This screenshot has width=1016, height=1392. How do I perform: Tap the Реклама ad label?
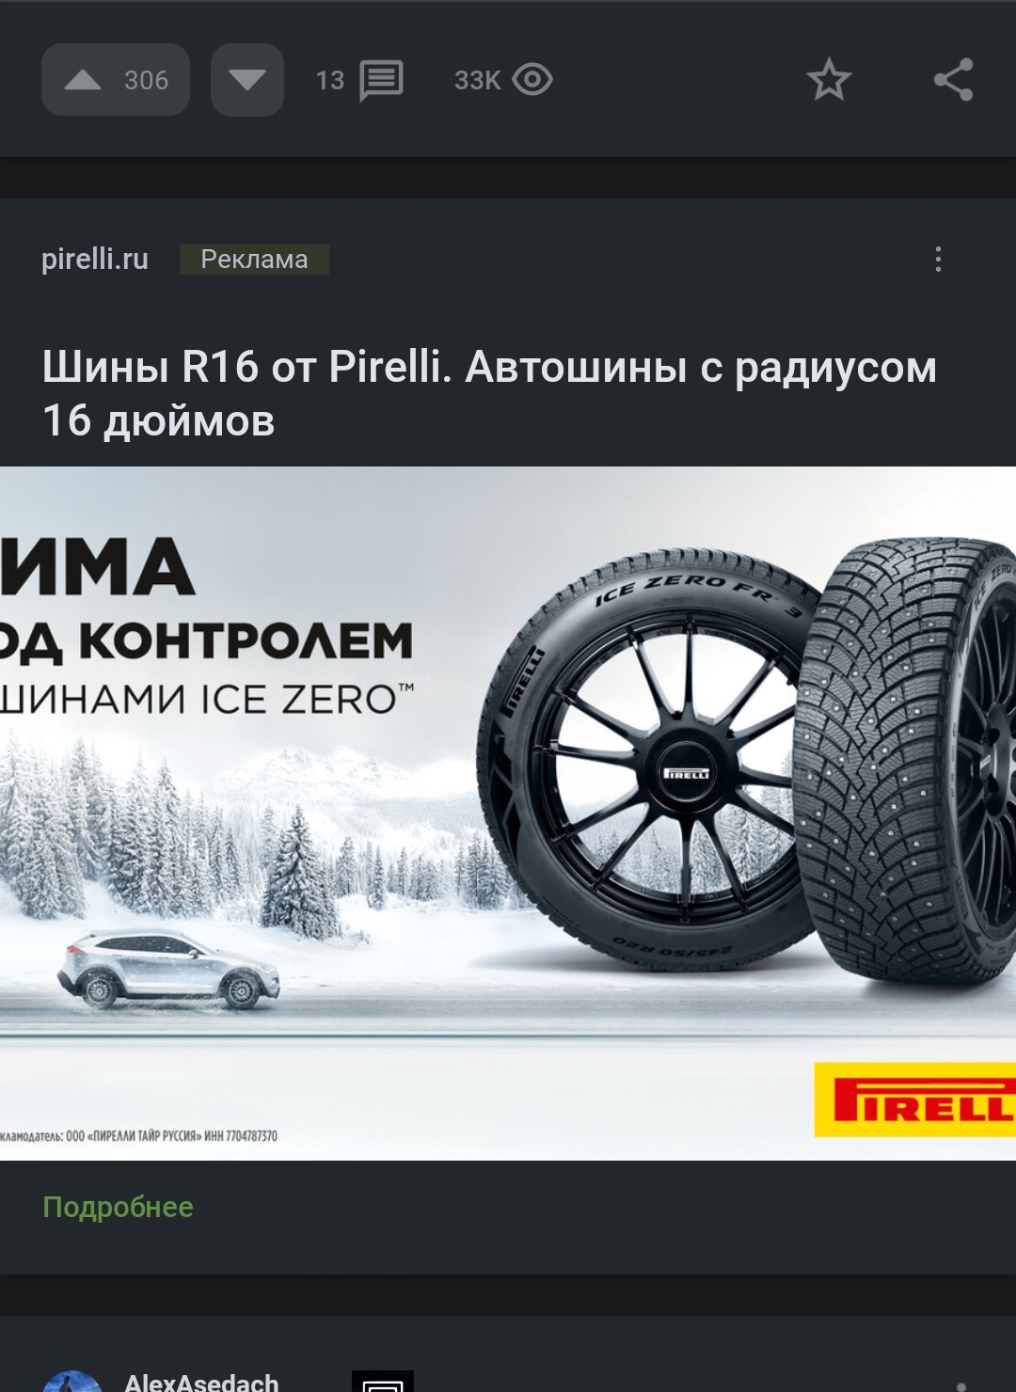255,259
